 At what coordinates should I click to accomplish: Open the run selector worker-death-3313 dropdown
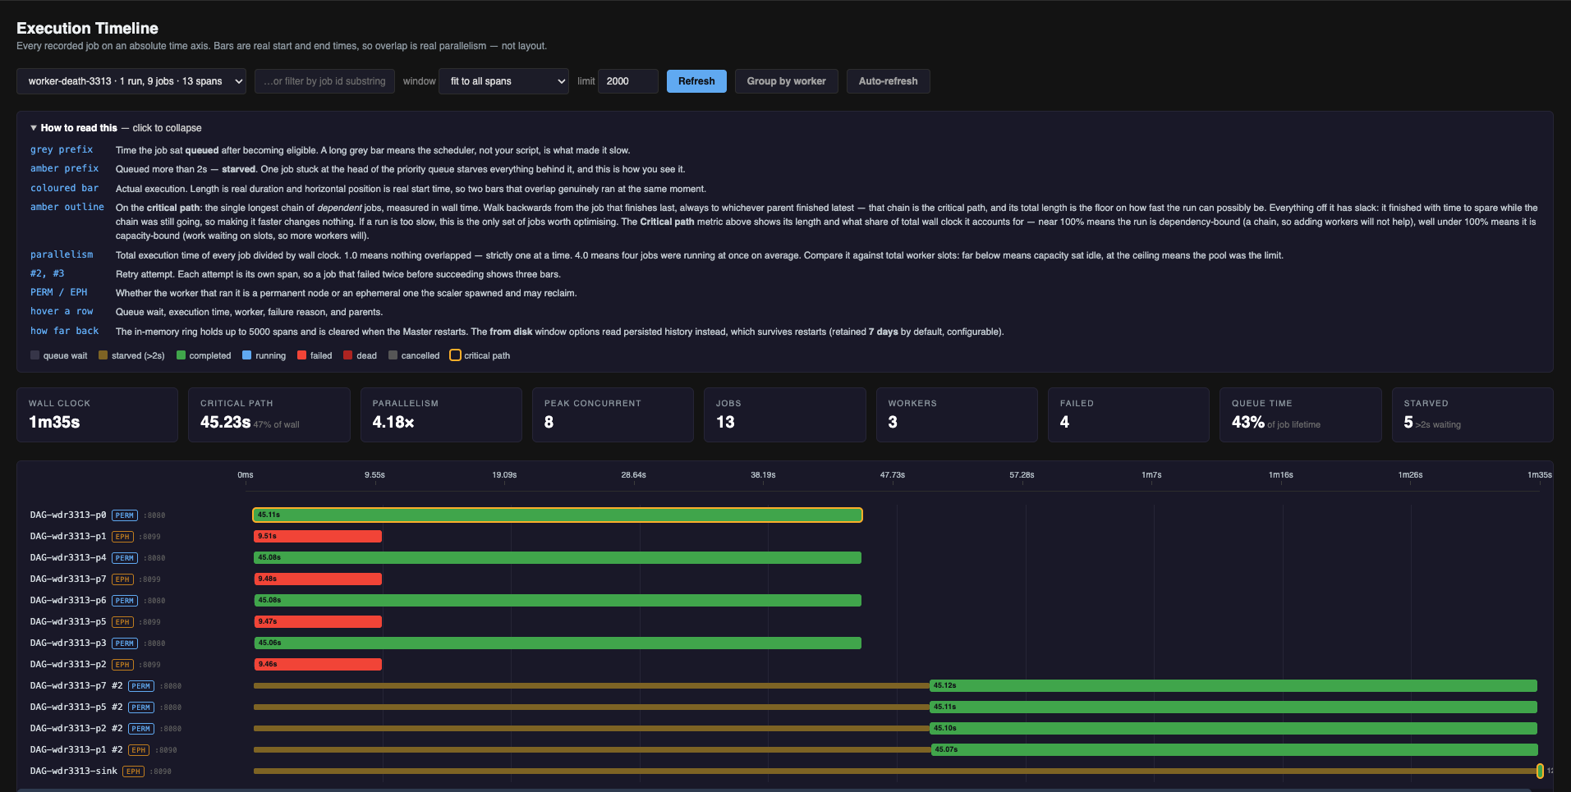click(131, 81)
